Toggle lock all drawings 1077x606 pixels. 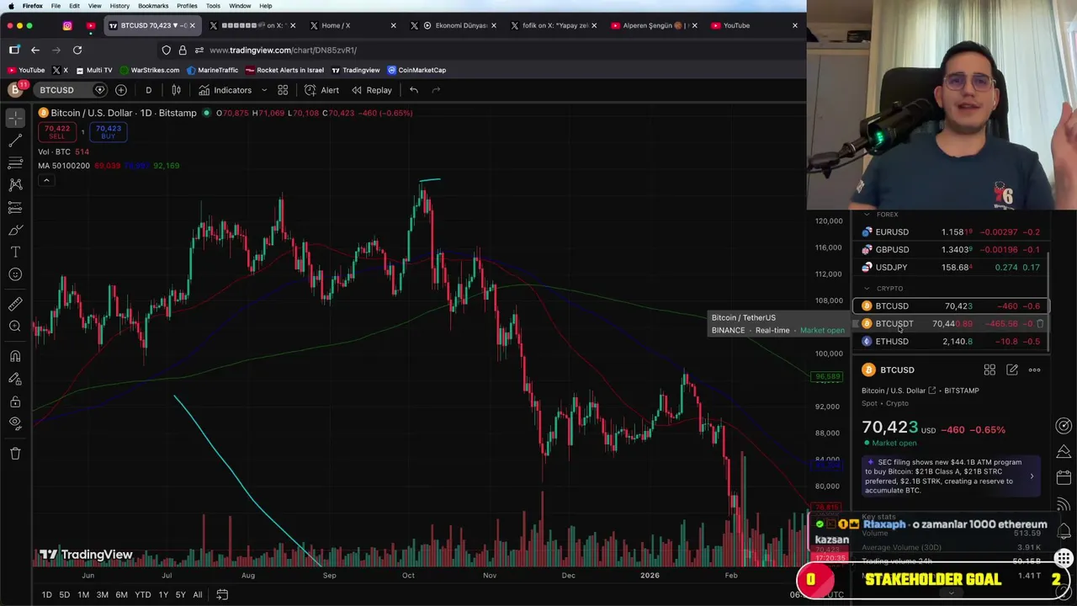pyautogui.click(x=15, y=401)
